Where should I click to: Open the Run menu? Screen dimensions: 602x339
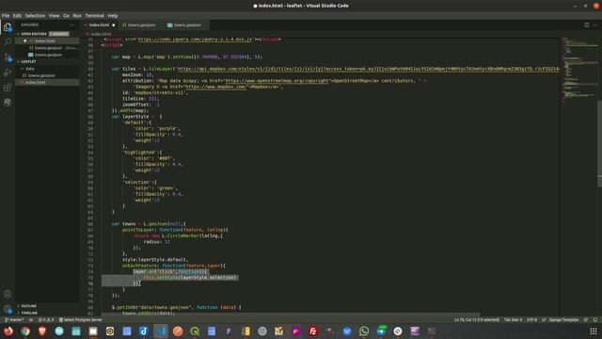click(x=77, y=16)
